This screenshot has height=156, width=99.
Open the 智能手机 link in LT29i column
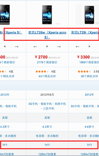[x=88, y=106]
